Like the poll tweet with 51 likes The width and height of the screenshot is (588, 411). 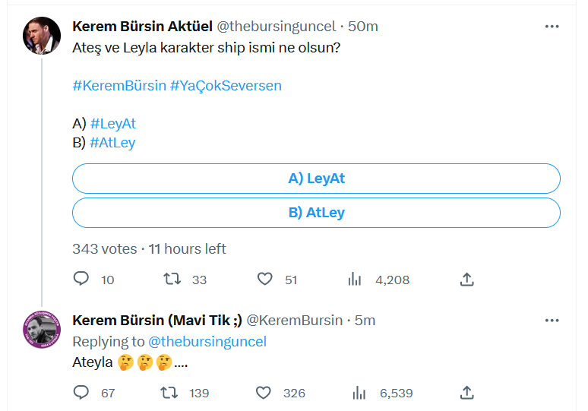[x=264, y=280]
